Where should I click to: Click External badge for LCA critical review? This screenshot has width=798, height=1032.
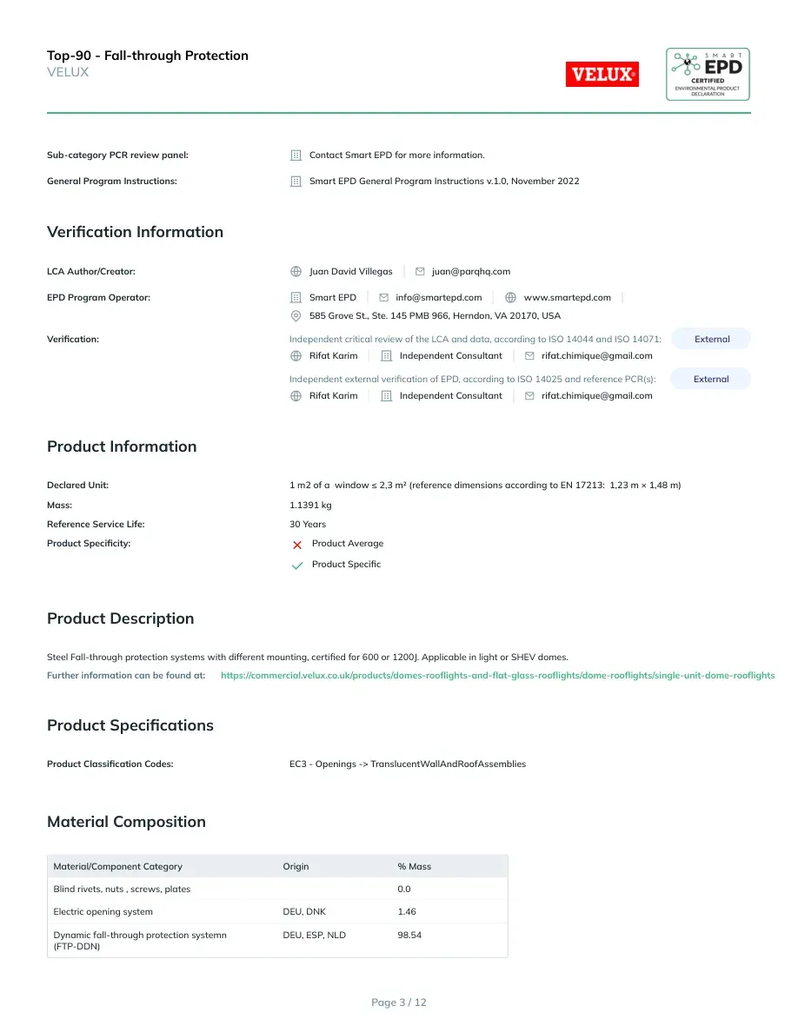click(712, 339)
